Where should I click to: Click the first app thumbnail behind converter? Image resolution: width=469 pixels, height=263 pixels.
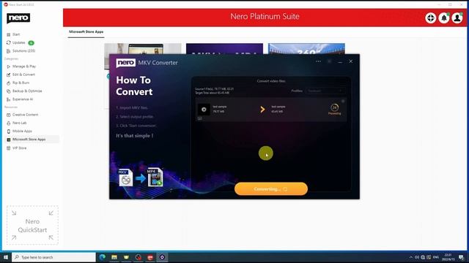tap(143, 49)
